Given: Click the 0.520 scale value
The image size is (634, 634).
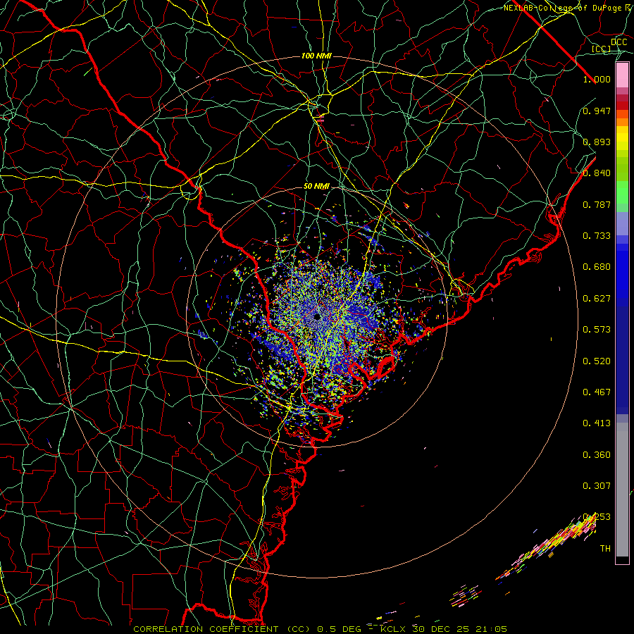Looking at the screenshot, I should click(597, 361).
